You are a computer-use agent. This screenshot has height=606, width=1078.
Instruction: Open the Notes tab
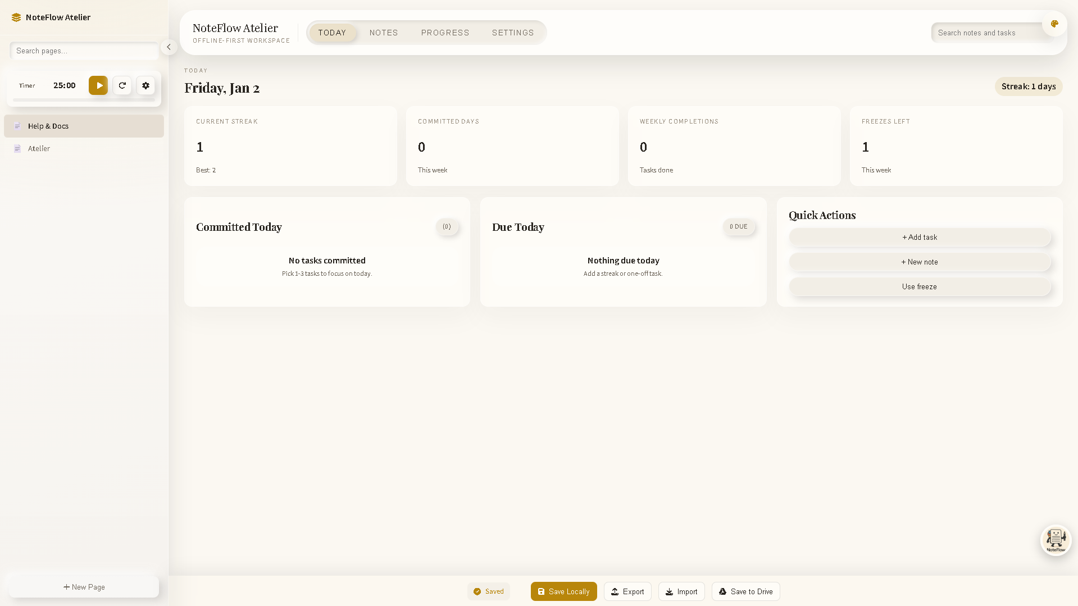tap(384, 33)
